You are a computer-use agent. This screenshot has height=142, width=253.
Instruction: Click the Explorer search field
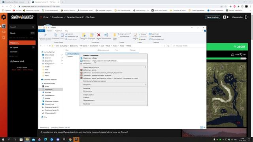(x=189, y=46)
